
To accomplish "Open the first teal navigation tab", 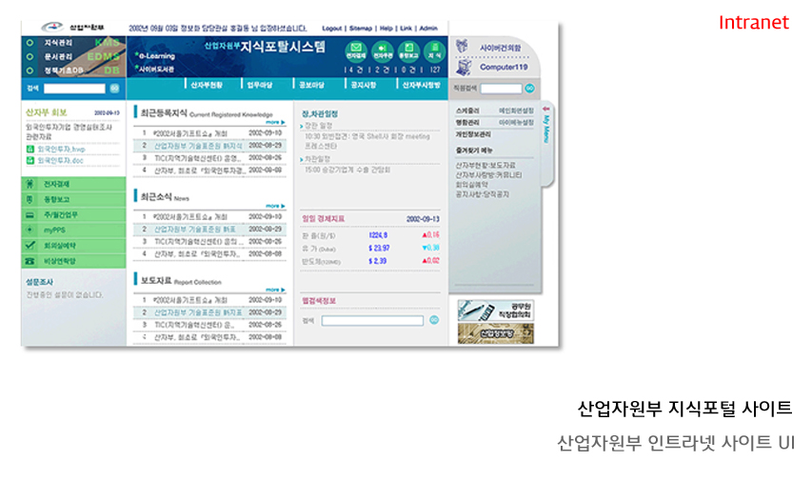I will (207, 85).
